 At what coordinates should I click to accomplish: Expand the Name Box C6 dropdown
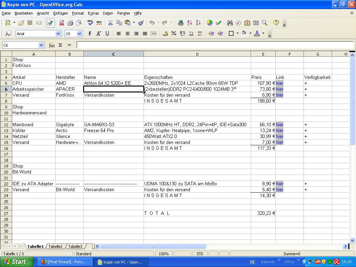[41, 45]
